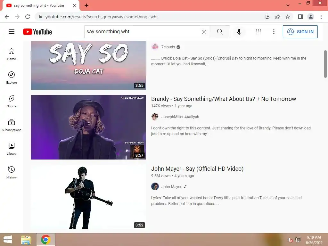Click the SIGN IN button

pyautogui.click(x=300, y=32)
